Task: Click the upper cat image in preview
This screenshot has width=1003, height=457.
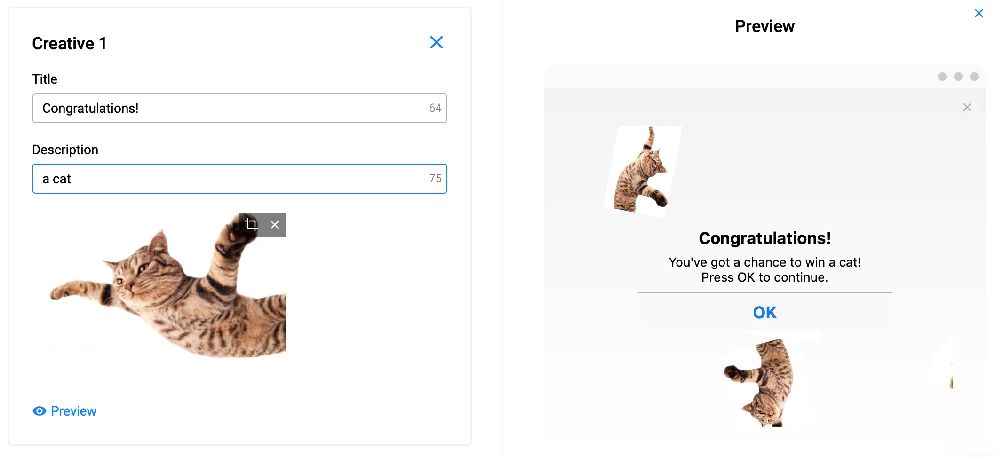Action: pyautogui.click(x=643, y=171)
